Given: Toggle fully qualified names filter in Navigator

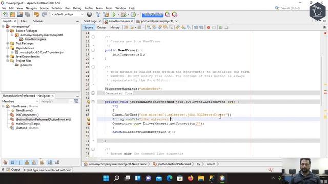Looking at the screenshot, I should [x=42, y=163].
